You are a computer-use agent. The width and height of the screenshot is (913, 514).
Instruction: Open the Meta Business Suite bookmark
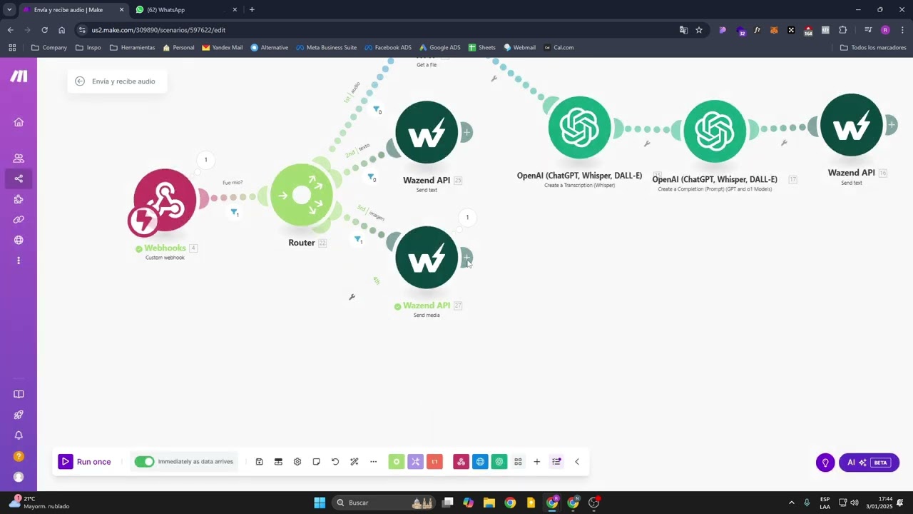click(x=325, y=48)
